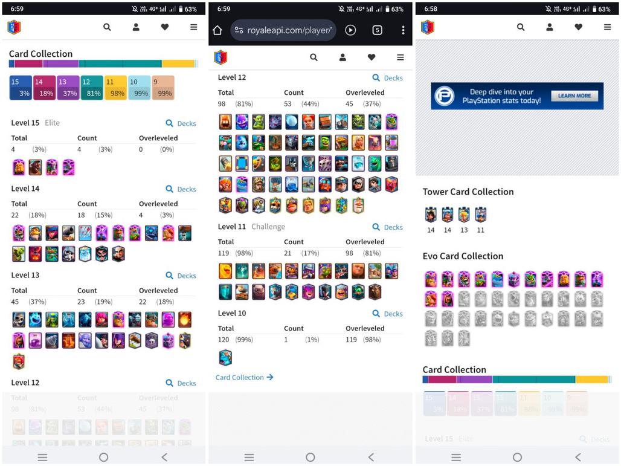Select the magenta level 14 chip showing 18%
This screenshot has width=621, height=466.
(x=44, y=88)
